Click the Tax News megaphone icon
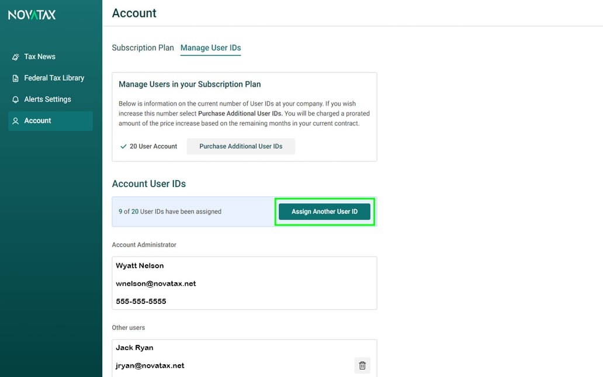 click(x=15, y=57)
